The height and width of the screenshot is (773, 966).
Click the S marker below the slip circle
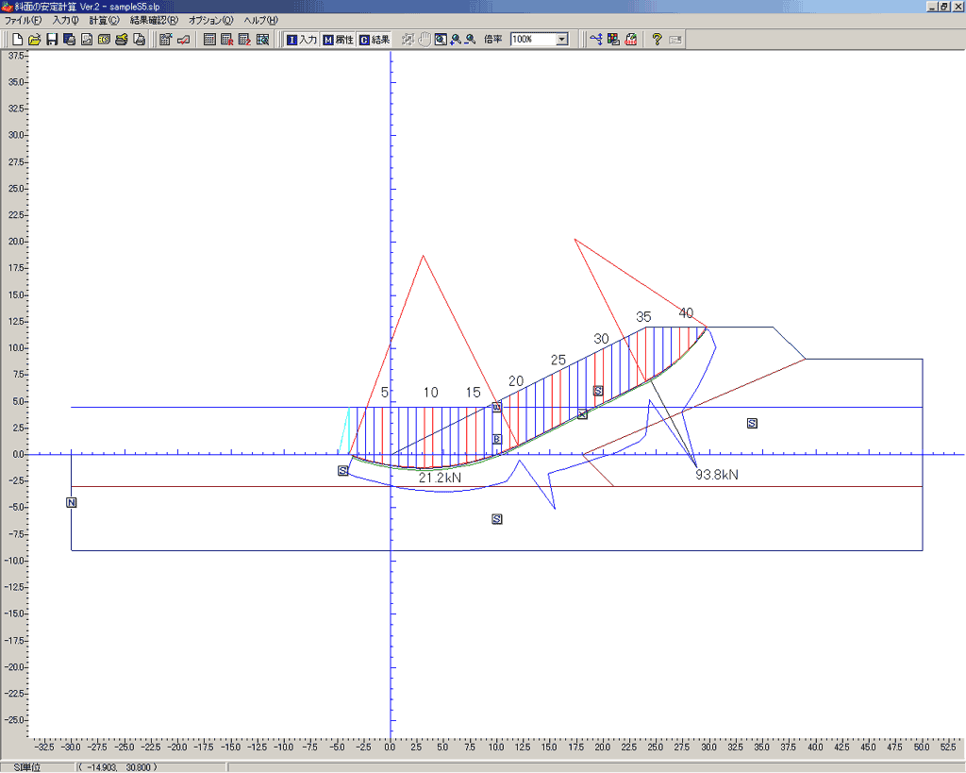coord(496,519)
